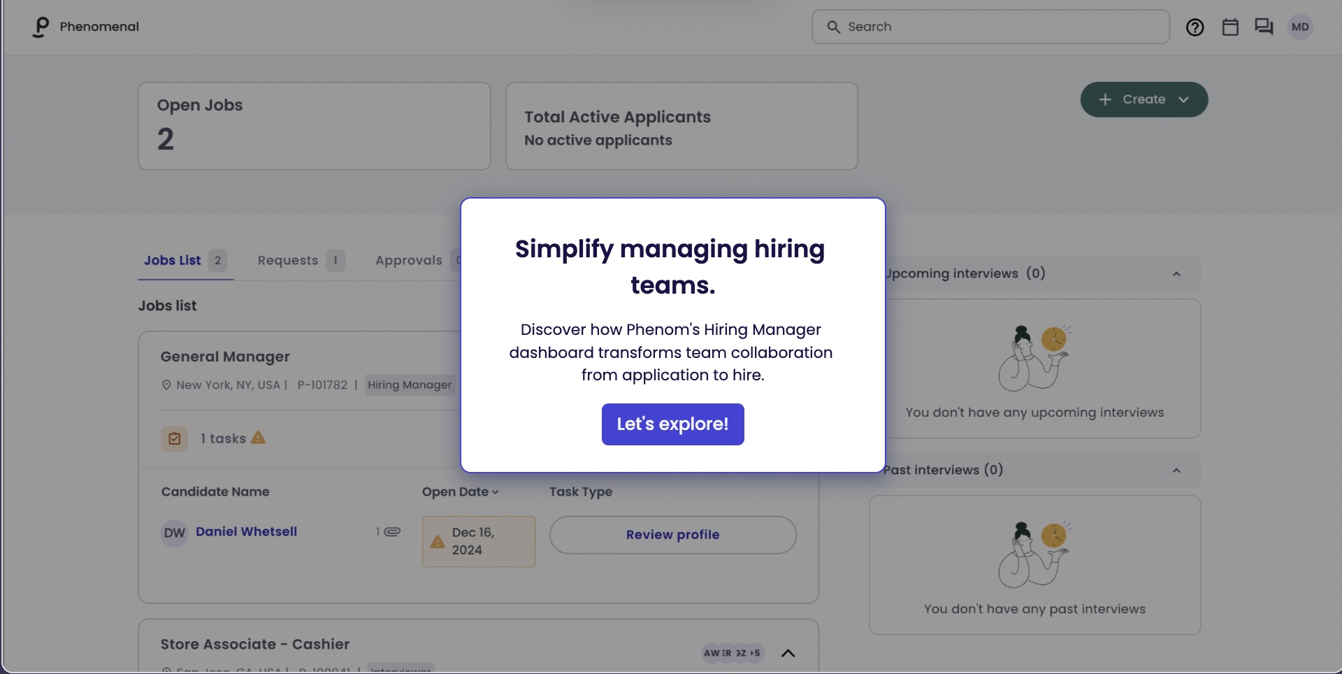The height and width of the screenshot is (674, 1342).
Task: Click the Phenomenal logo icon
Action: tap(41, 27)
